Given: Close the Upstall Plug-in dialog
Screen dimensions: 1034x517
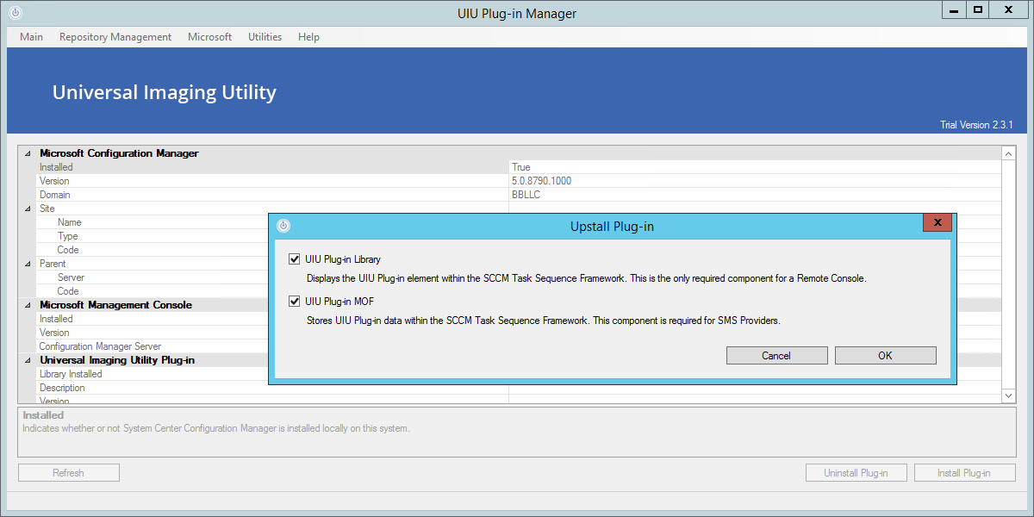Looking at the screenshot, I should click(937, 223).
